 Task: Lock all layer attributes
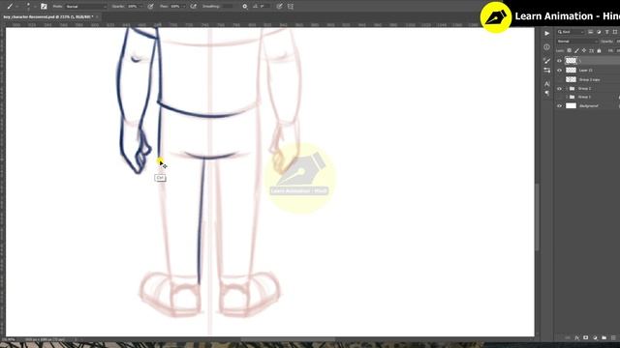click(x=599, y=50)
